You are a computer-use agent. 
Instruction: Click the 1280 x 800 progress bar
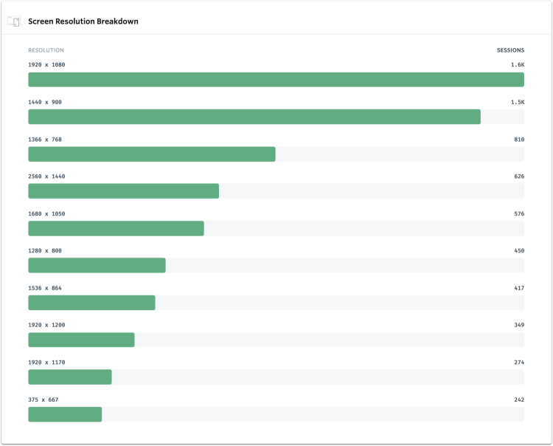tap(276, 265)
